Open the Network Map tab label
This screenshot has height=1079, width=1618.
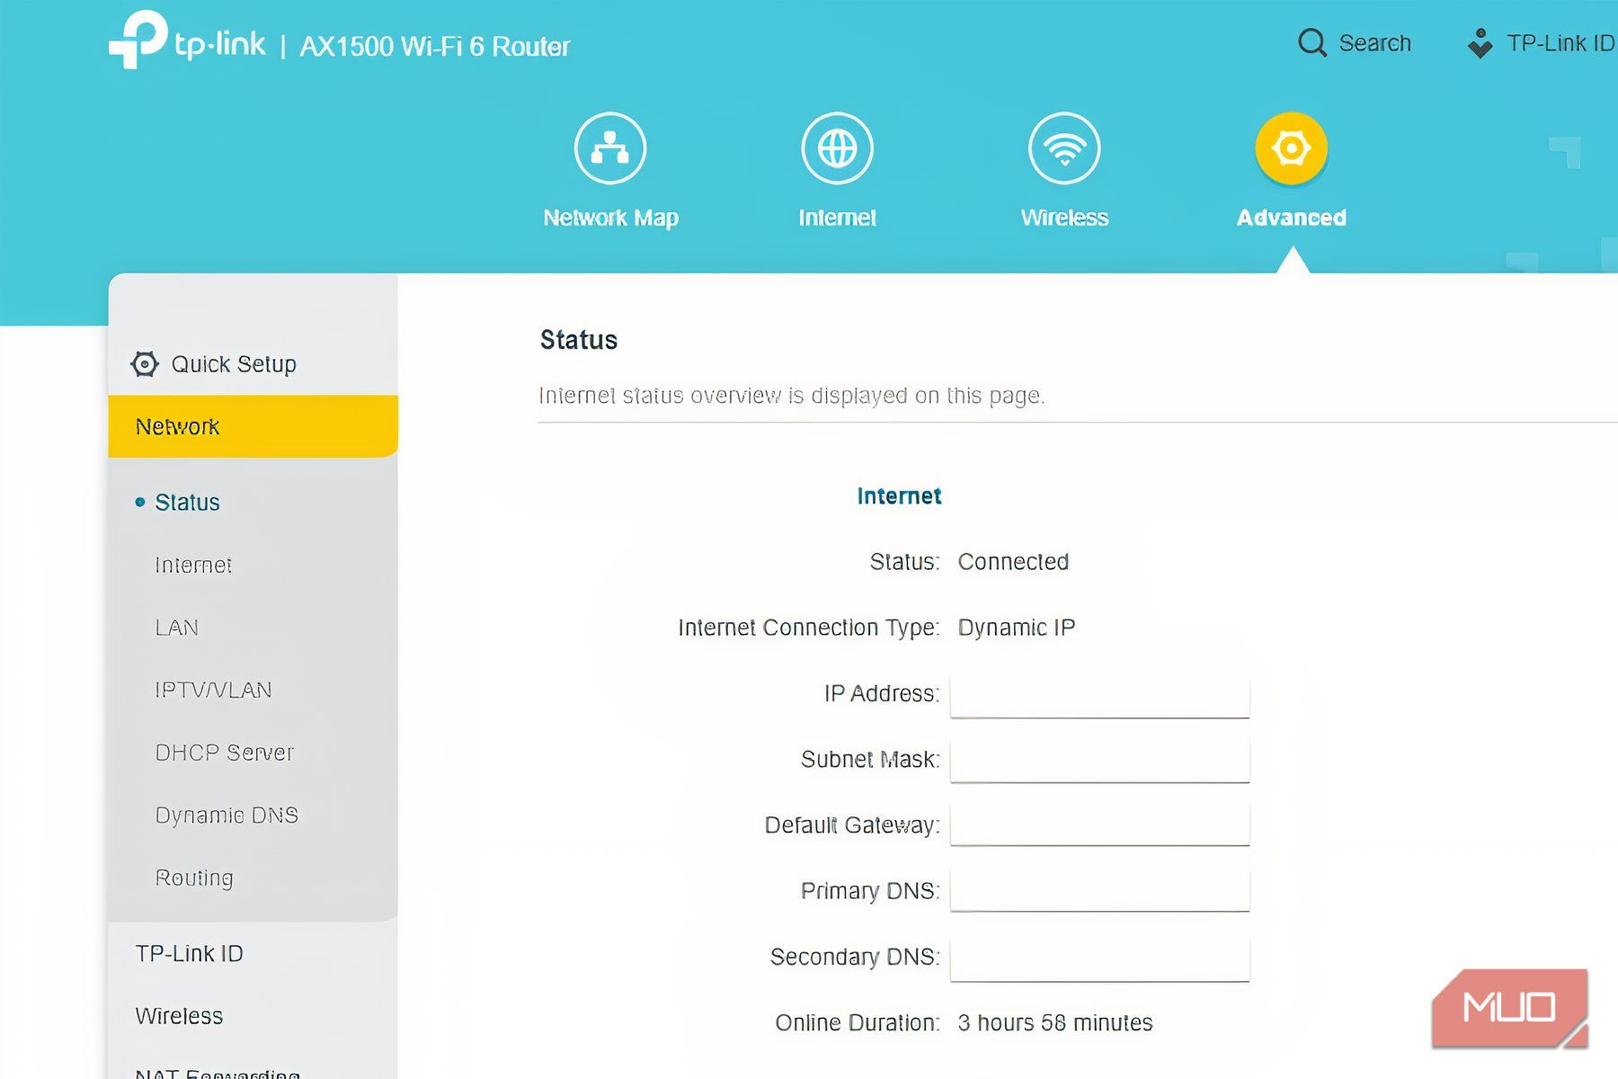[610, 218]
